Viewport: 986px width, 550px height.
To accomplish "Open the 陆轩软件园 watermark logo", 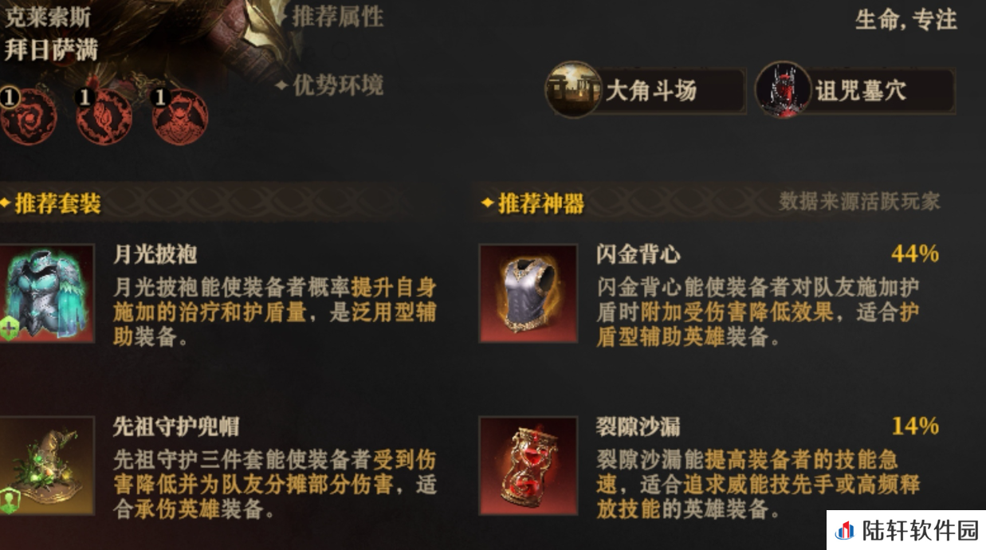I will coord(906,530).
